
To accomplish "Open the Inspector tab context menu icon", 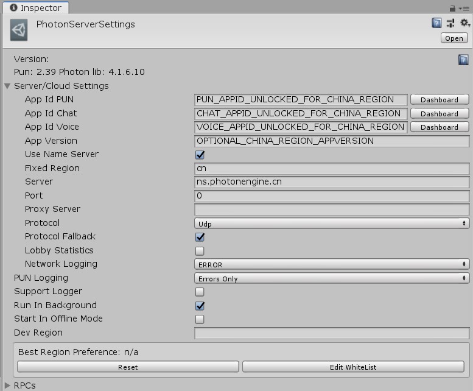I will coord(464,9).
